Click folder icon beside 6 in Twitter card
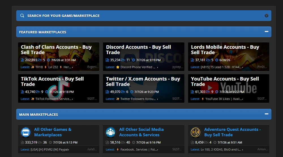 pyautogui.click(x=123, y=92)
